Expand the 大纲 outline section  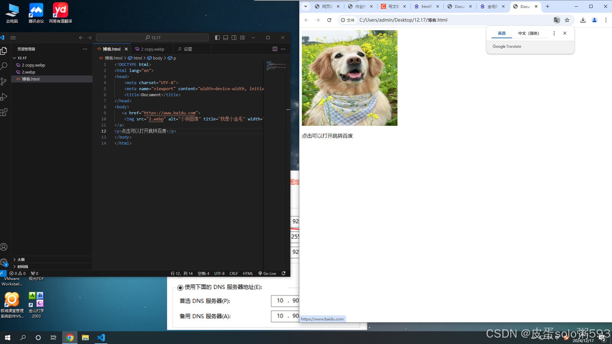21,260
